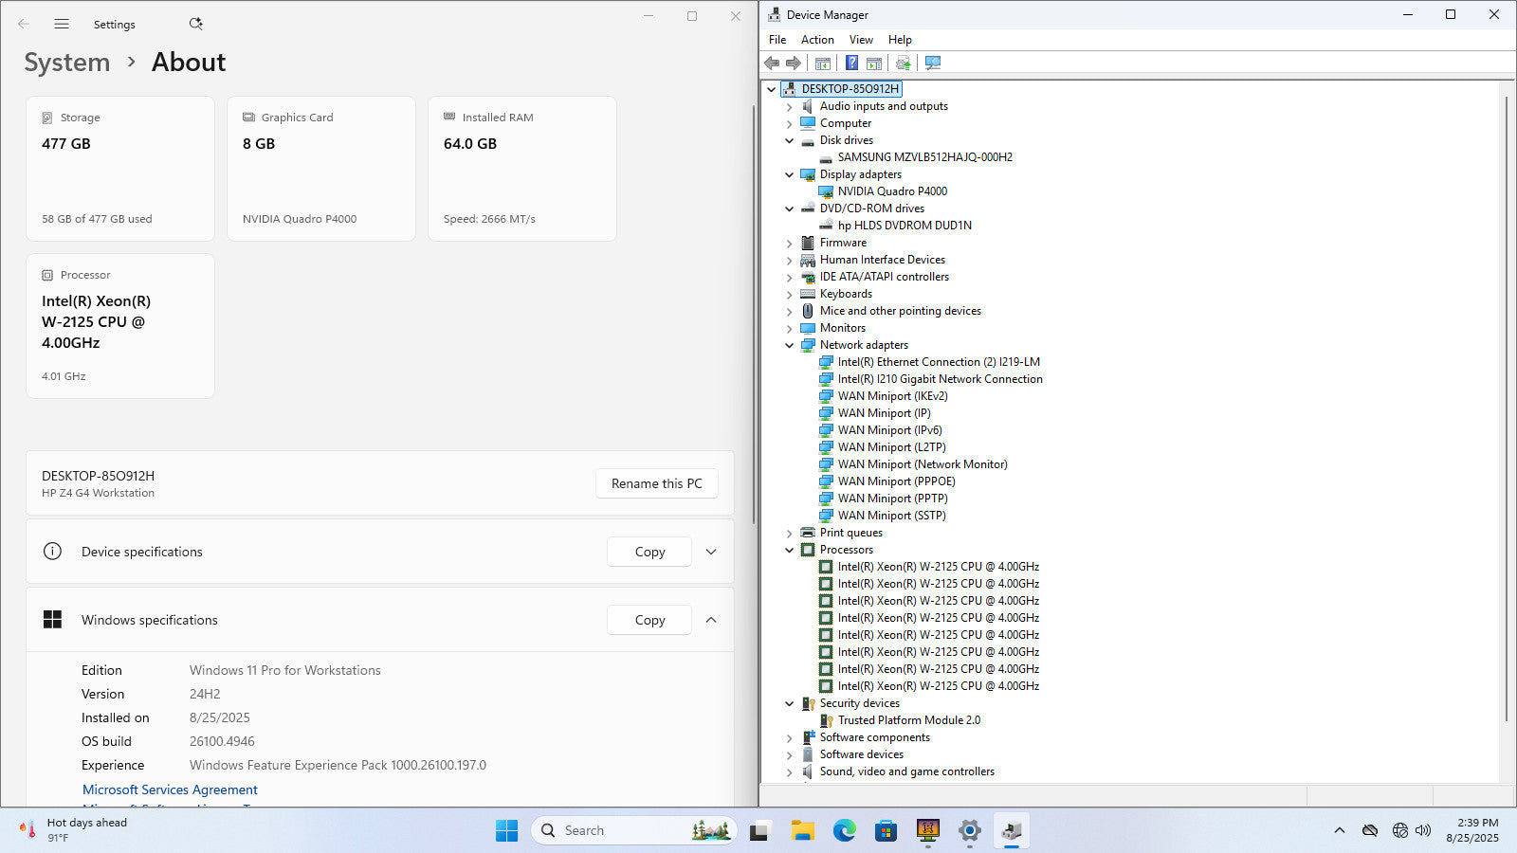Open Microsoft Edge from the taskbar

pyautogui.click(x=844, y=831)
